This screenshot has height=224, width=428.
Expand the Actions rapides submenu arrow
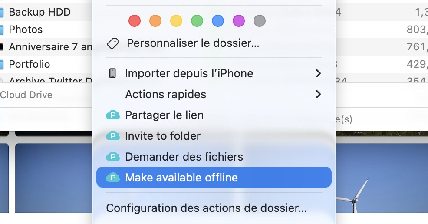coord(318,94)
